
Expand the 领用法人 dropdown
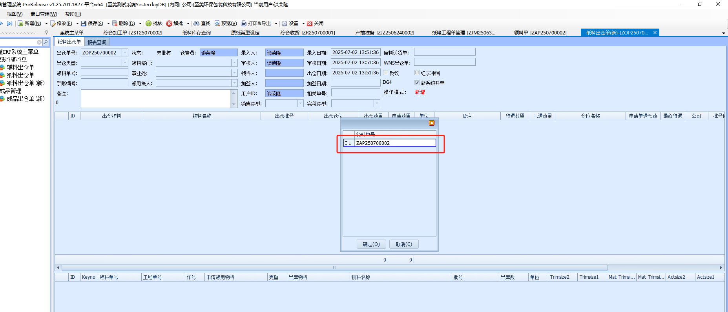[x=234, y=83]
